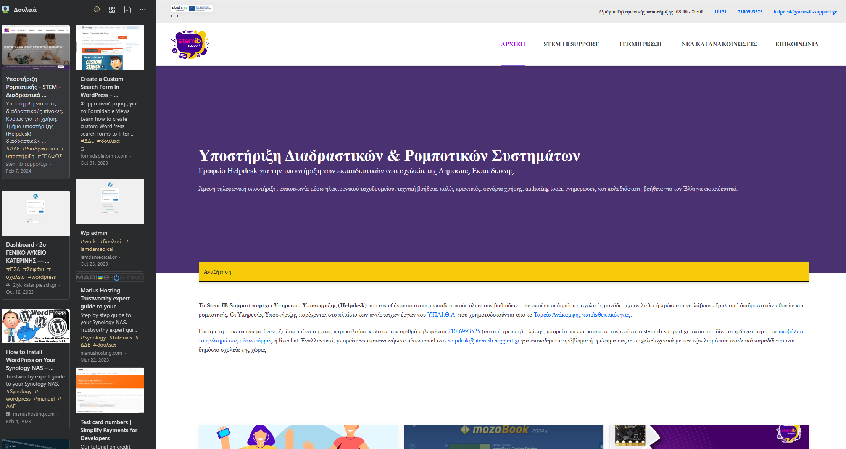
Task: Filter by #ΕΠΑΦΟΣ tag
Action: [50, 156]
